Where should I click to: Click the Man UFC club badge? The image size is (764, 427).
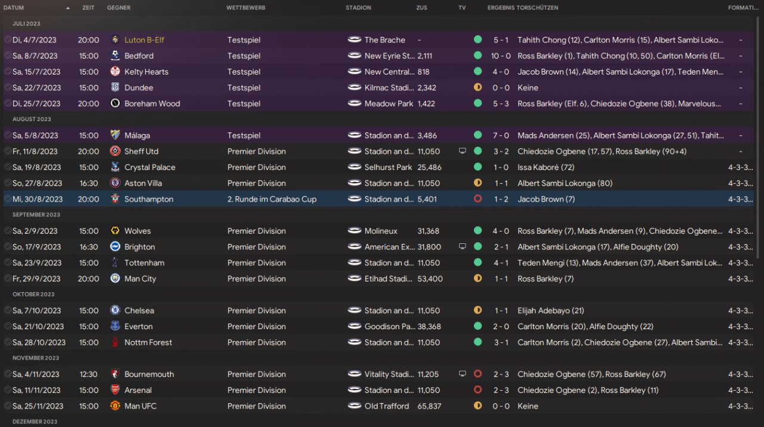[115, 406]
